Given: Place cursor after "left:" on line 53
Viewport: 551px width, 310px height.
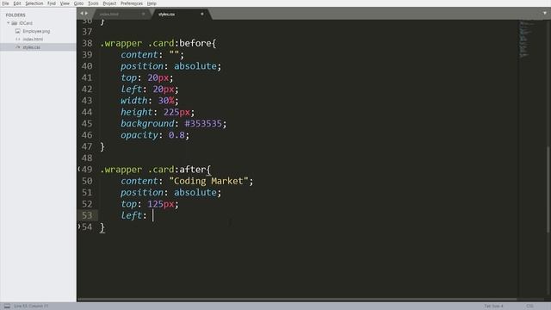Looking at the screenshot, I should click(x=153, y=215).
